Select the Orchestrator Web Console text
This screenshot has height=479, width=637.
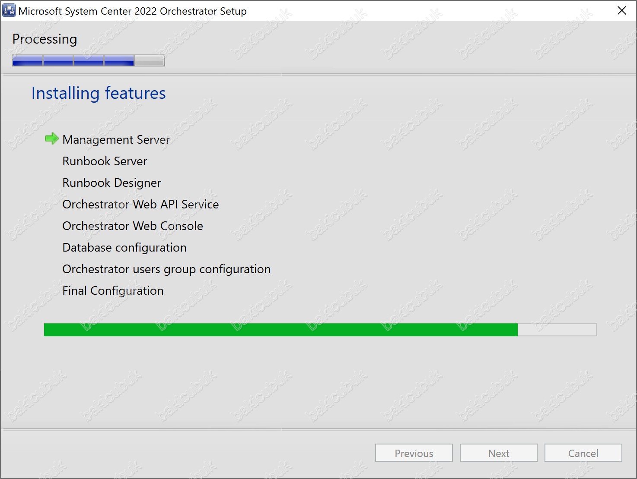(x=133, y=226)
